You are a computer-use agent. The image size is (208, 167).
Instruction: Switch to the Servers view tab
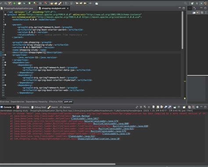point(65,107)
